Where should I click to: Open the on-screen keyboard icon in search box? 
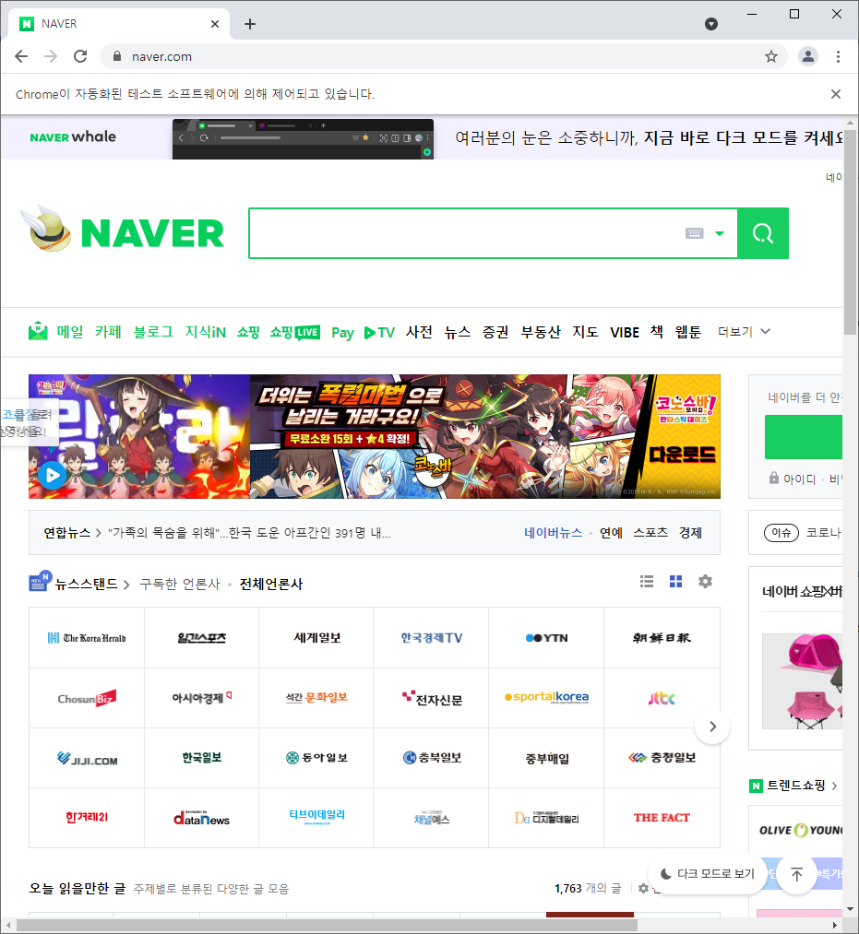[x=694, y=233]
